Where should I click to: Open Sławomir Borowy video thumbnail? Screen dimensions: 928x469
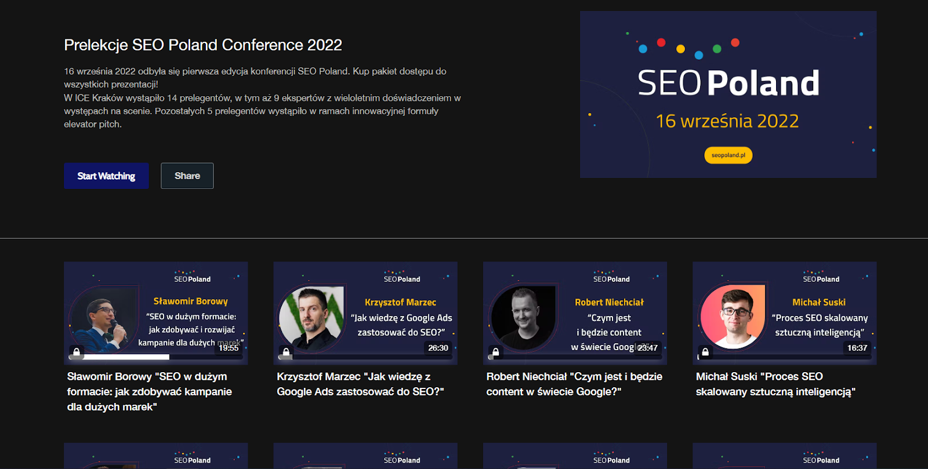[x=156, y=313]
